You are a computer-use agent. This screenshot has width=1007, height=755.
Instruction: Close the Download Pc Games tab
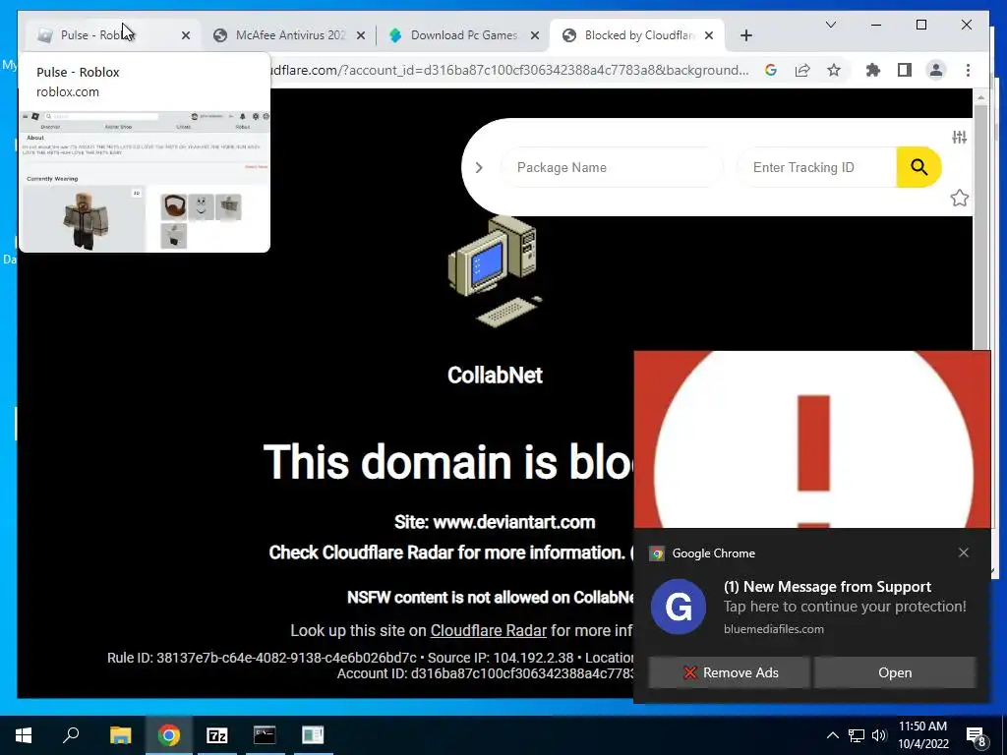534,36
